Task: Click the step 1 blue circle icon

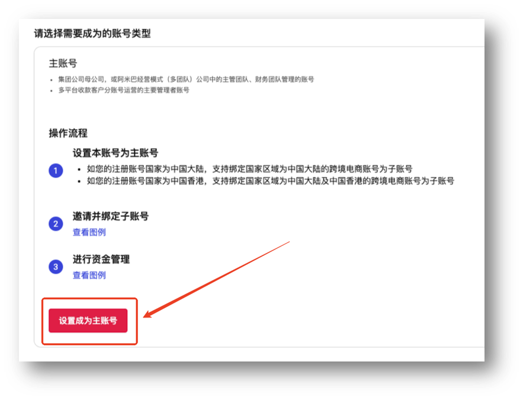Action: coord(56,171)
